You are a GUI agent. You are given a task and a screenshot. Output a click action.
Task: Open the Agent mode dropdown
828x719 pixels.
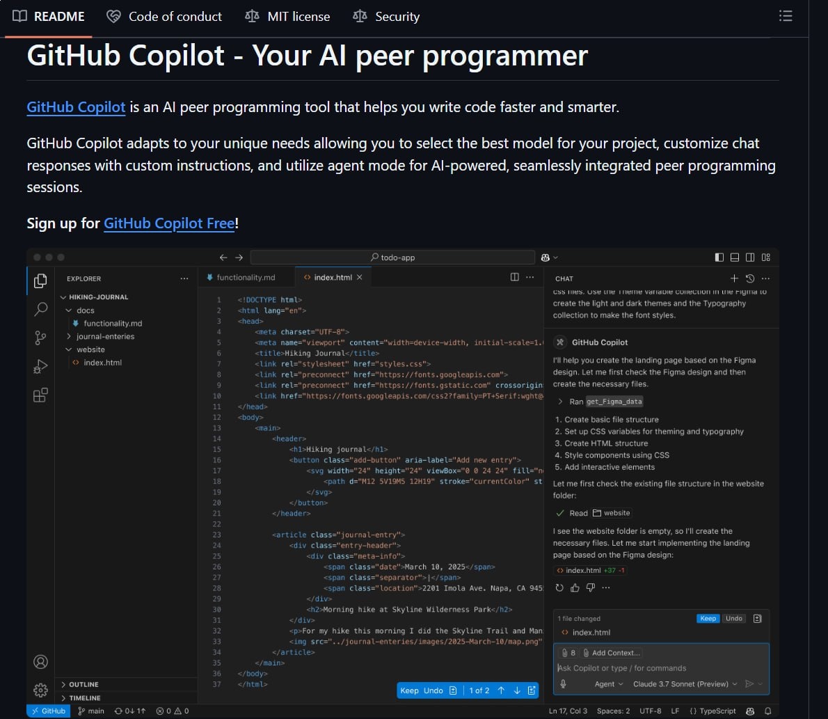pyautogui.click(x=608, y=684)
